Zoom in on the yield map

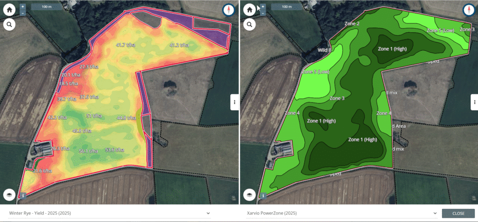pos(23,7)
